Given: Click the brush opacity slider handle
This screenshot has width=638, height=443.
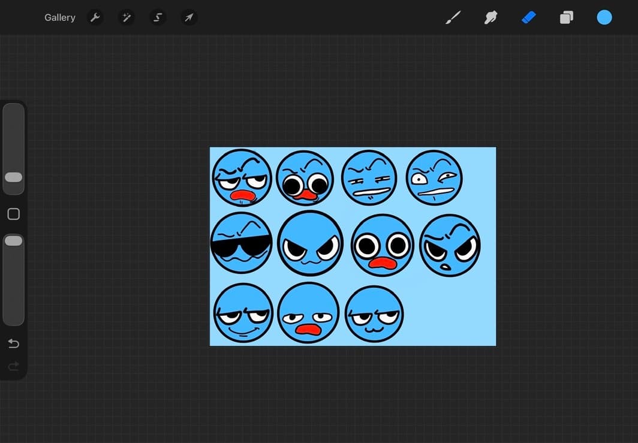Looking at the screenshot, I should click(13, 241).
